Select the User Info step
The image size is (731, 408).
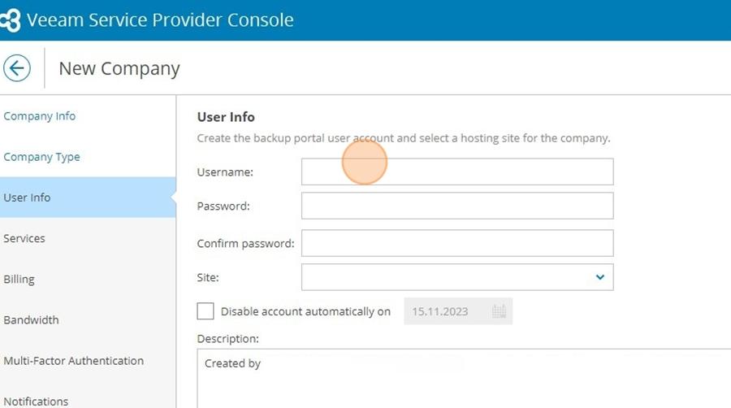88,197
